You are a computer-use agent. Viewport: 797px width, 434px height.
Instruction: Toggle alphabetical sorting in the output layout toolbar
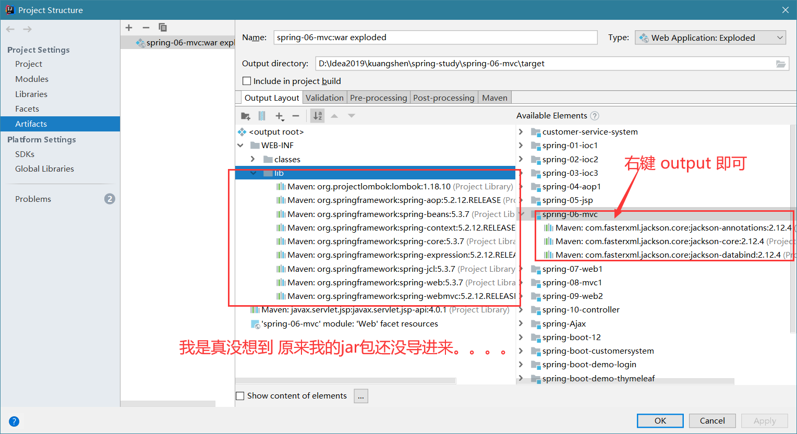point(317,116)
